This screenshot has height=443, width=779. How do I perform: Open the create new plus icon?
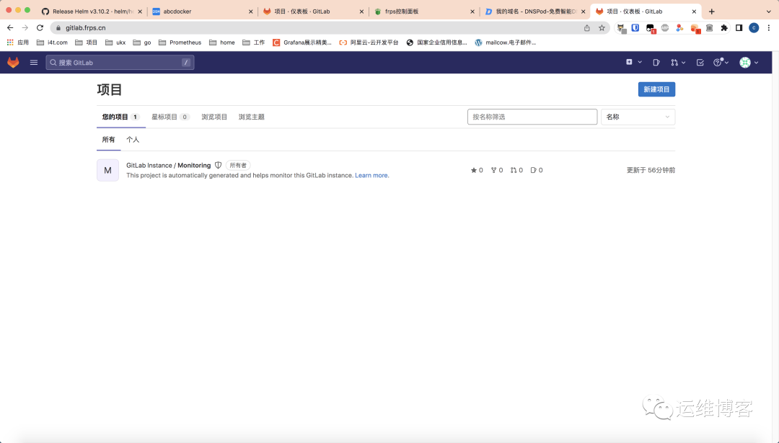click(629, 62)
